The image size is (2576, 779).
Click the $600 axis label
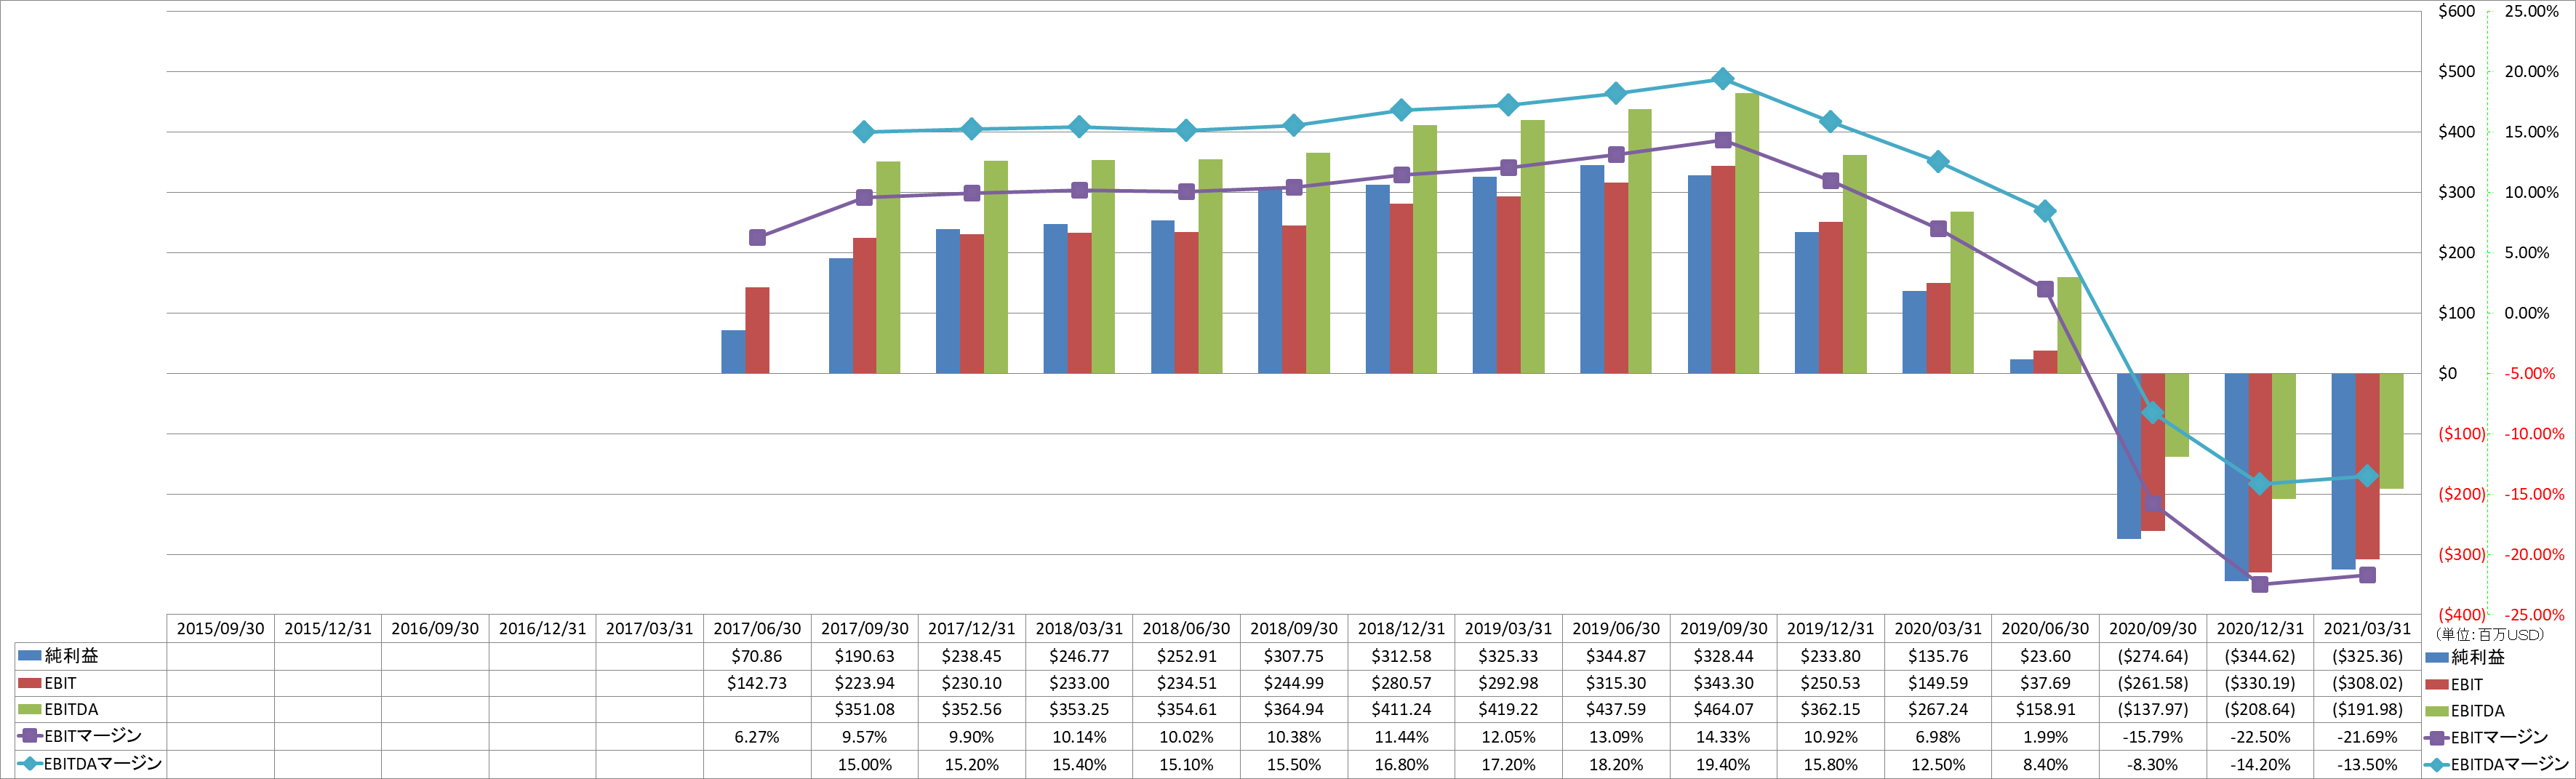[x=2456, y=11]
